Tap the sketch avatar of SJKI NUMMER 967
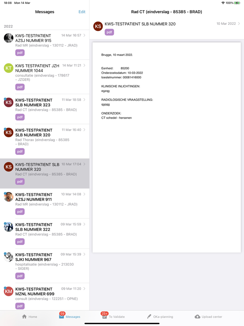The width and height of the screenshot is (244, 326). click(x=8, y=257)
